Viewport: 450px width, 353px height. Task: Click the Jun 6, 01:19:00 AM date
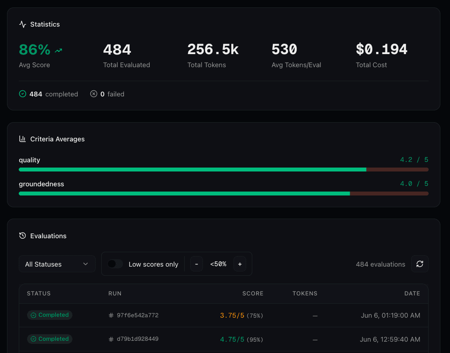click(x=390, y=315)
